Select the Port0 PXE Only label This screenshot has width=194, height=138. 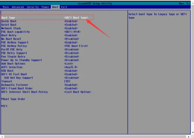12,50
